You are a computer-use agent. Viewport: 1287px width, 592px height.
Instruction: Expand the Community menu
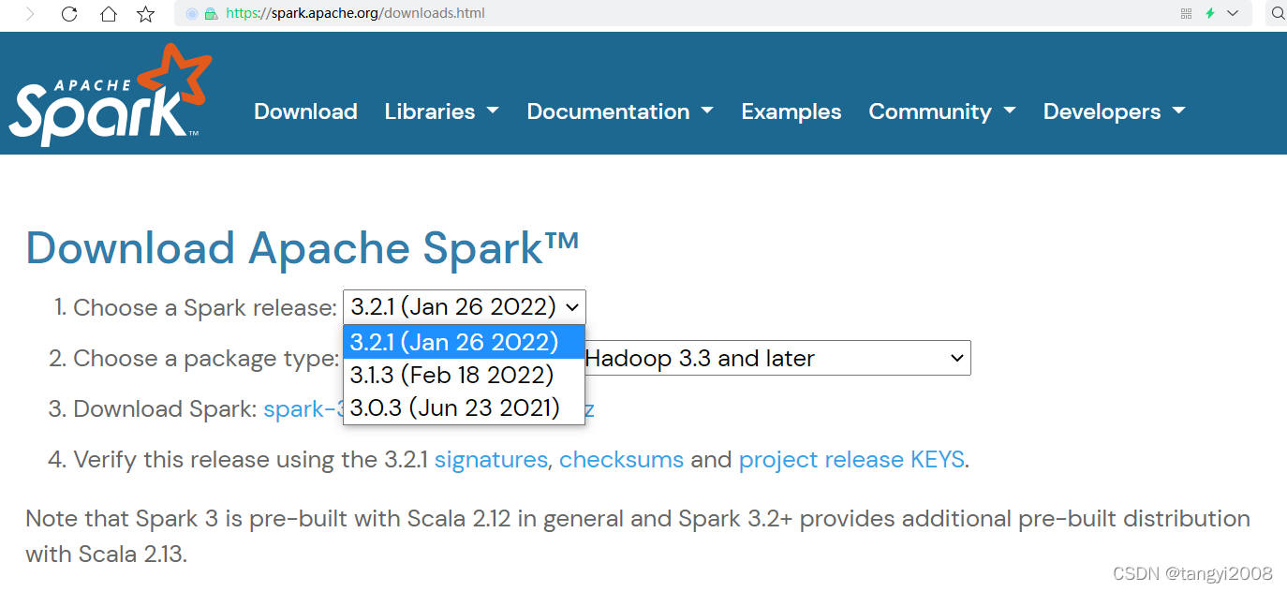pyautogui.click(x=942, y=111)
